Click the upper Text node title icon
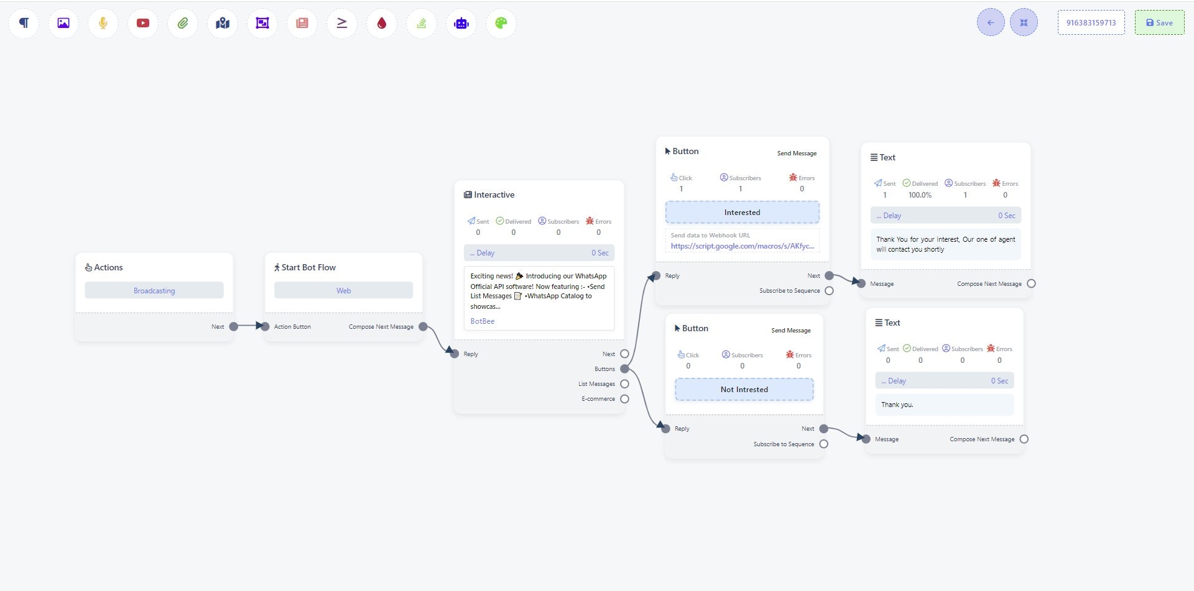 click(x=874, y=157)
